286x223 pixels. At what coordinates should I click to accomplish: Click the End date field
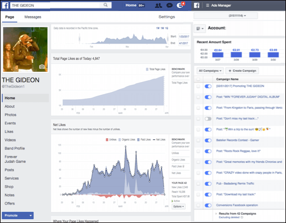coord(184,43)
